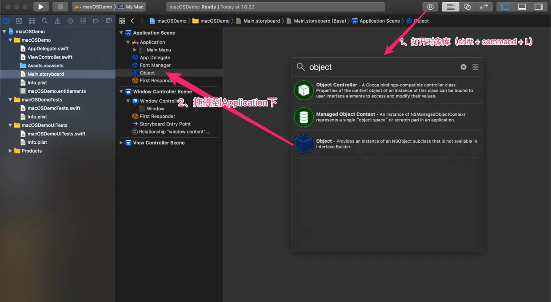Select macOSDemoUITests.swift file
Image resolution: width=551 pixels, height=302 pixels.
point(56,133)
